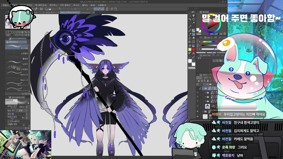Select the Eraser tool

tap(193, 38)
